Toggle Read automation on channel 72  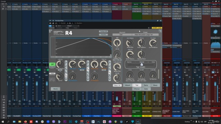(x=117, y=106)
